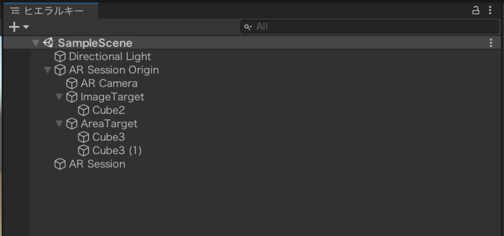Screen dimensions: 504x236
Task: Click the cube icon next to ImageTarget
Action: coord(72,97)
